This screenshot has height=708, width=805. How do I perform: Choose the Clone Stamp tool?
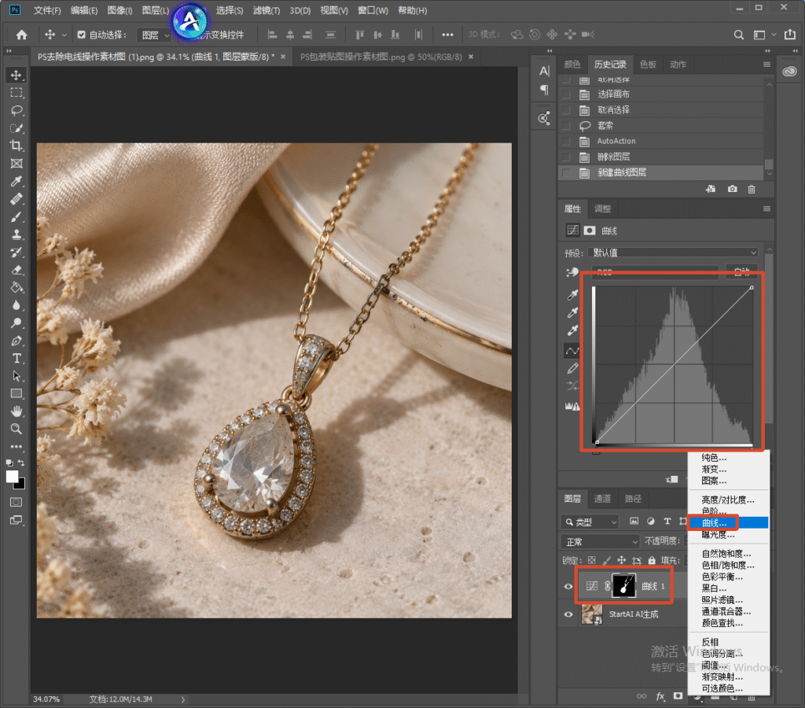[x=17, y=234]
